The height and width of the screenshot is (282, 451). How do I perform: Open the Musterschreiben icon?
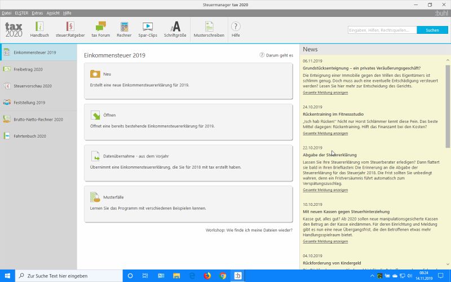tap(209, 29)
